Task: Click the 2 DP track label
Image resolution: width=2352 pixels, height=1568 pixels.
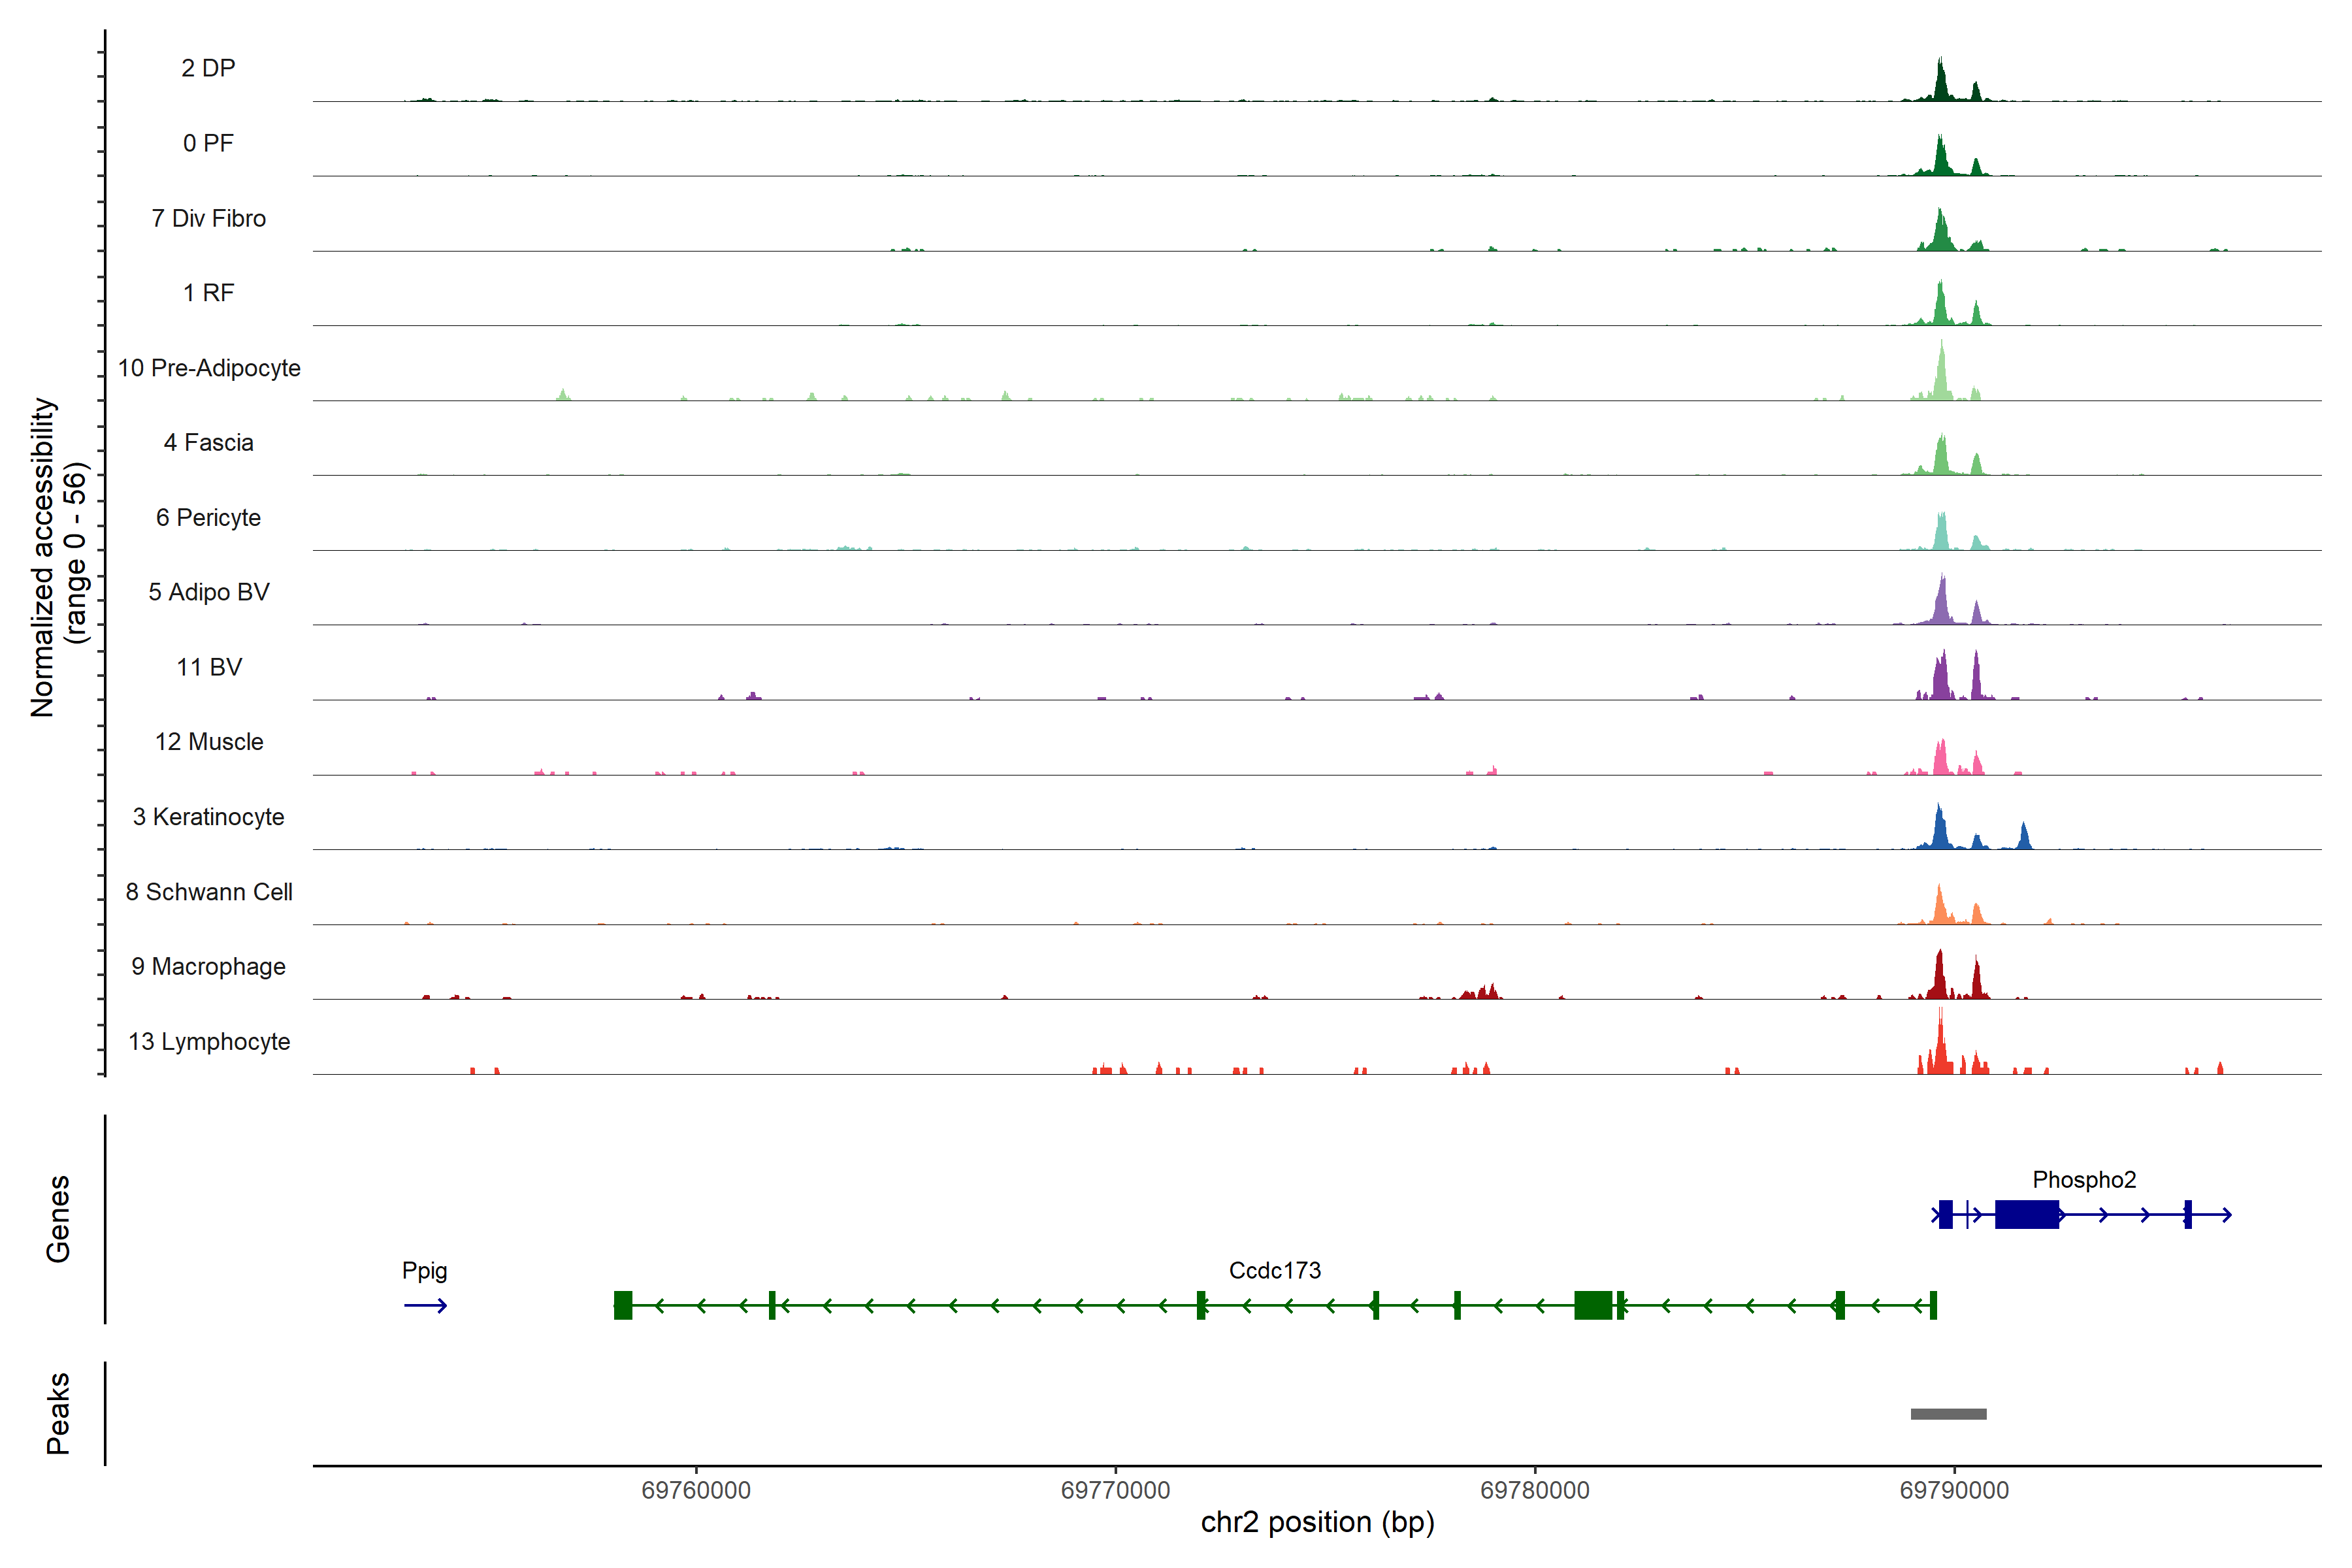Action: [208, 68]
